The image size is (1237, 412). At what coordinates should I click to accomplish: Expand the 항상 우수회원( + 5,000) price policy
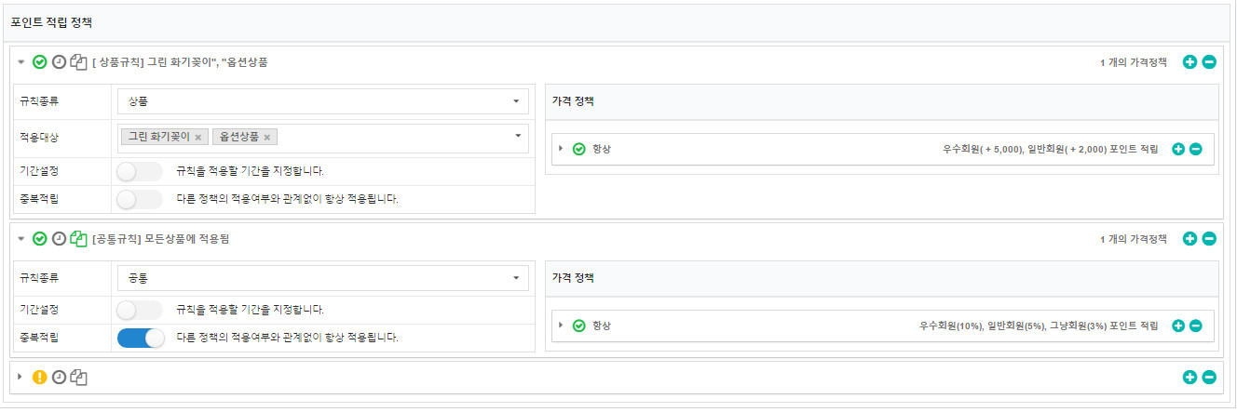(561, 149)
